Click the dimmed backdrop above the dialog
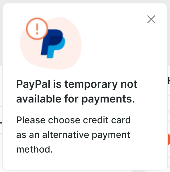The width and height of the screenshot is (170, 172). tap(85, 1)
